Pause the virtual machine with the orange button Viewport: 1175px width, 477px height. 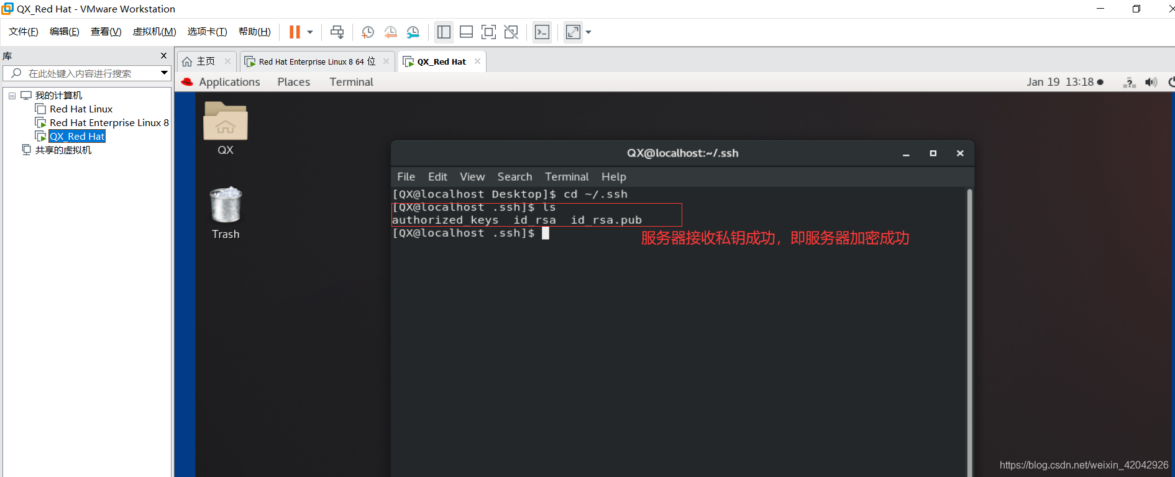click(x=295, y=32)
